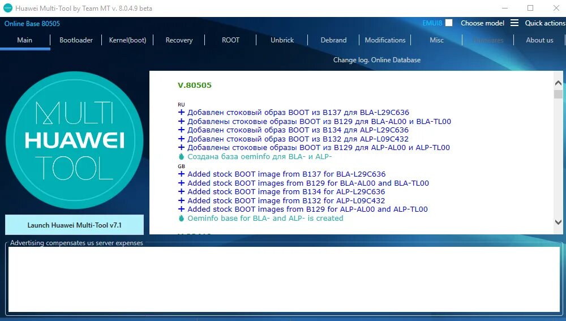
Task: Click the flame icon before 'Oeminfo base for BLA-'
Action: pos(181,218)
